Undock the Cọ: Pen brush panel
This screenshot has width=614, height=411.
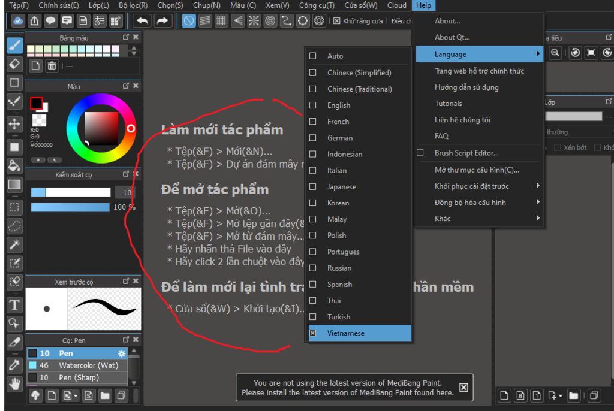click(x=126, y=339)
